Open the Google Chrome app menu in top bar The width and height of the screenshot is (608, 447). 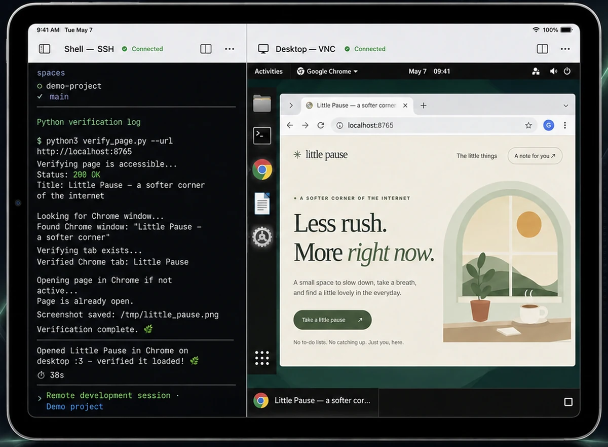pyautogui.click(x=327, y=72)
